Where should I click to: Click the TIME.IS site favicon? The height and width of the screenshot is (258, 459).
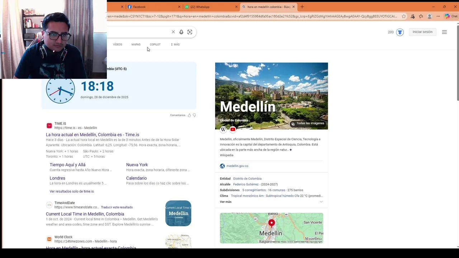(49, 125)
